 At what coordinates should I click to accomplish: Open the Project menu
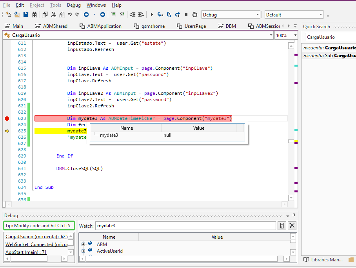coord(37,5)
